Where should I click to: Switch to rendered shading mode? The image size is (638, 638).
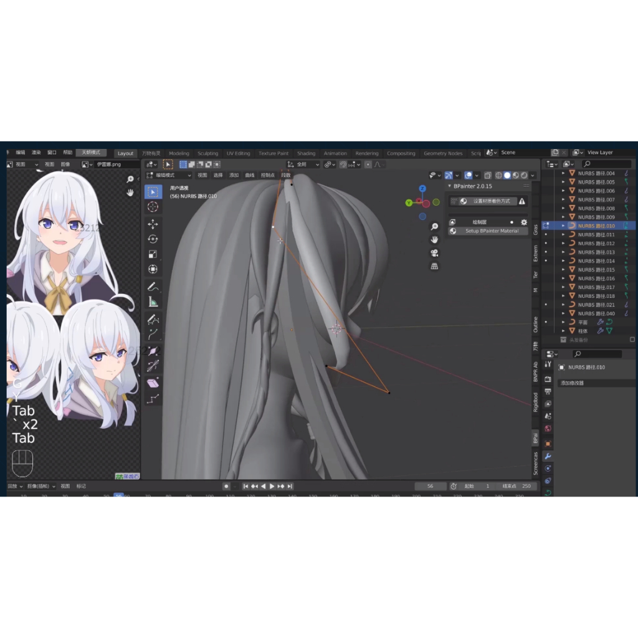(524, 175)
